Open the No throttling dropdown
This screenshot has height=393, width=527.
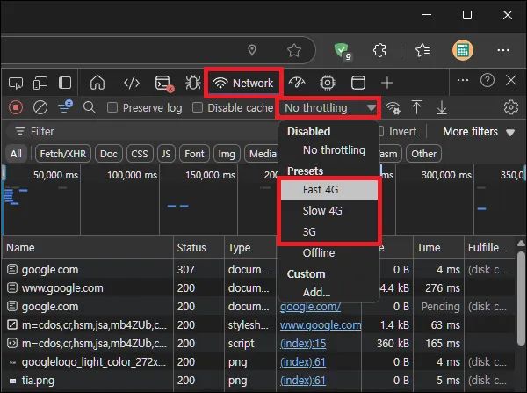(x=329, y=107)
